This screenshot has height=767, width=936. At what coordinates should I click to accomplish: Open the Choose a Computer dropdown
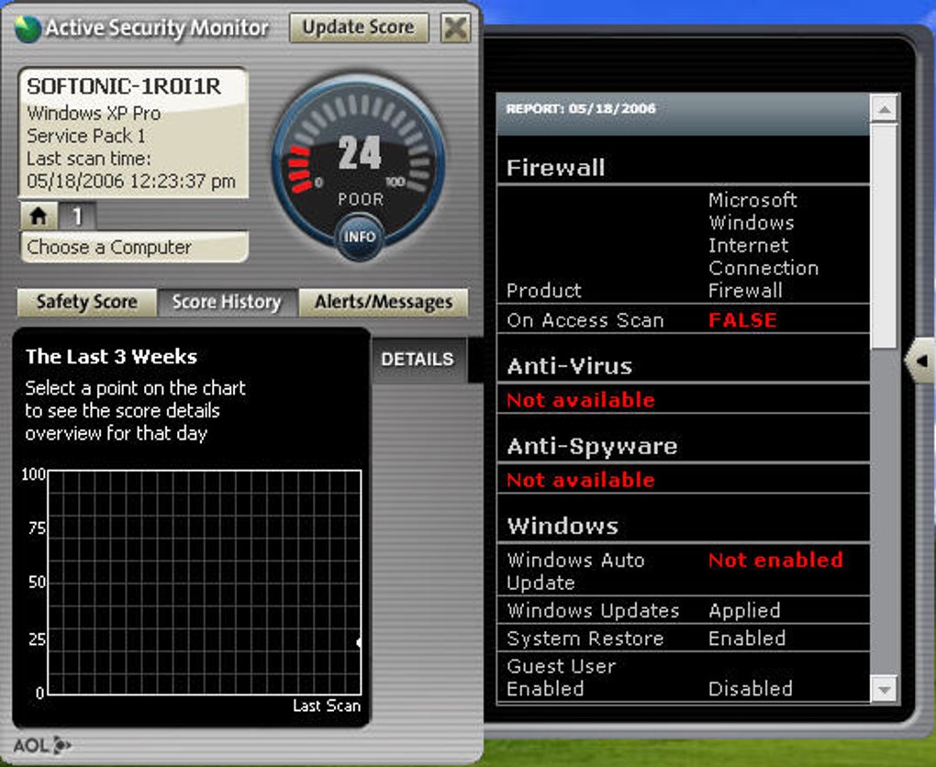coord(134,247)
